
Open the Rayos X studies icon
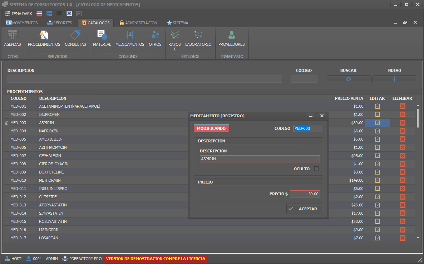(174, 35)
